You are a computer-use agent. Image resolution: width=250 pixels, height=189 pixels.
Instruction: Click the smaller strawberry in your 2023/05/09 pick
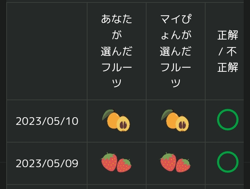pyautogui.click(x=124, y=165)
